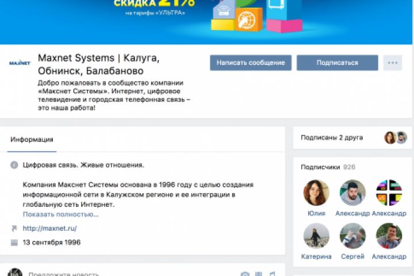Open the Подписаны 2 друга block
The image size is (414, 276).
[x=352, y=137]
